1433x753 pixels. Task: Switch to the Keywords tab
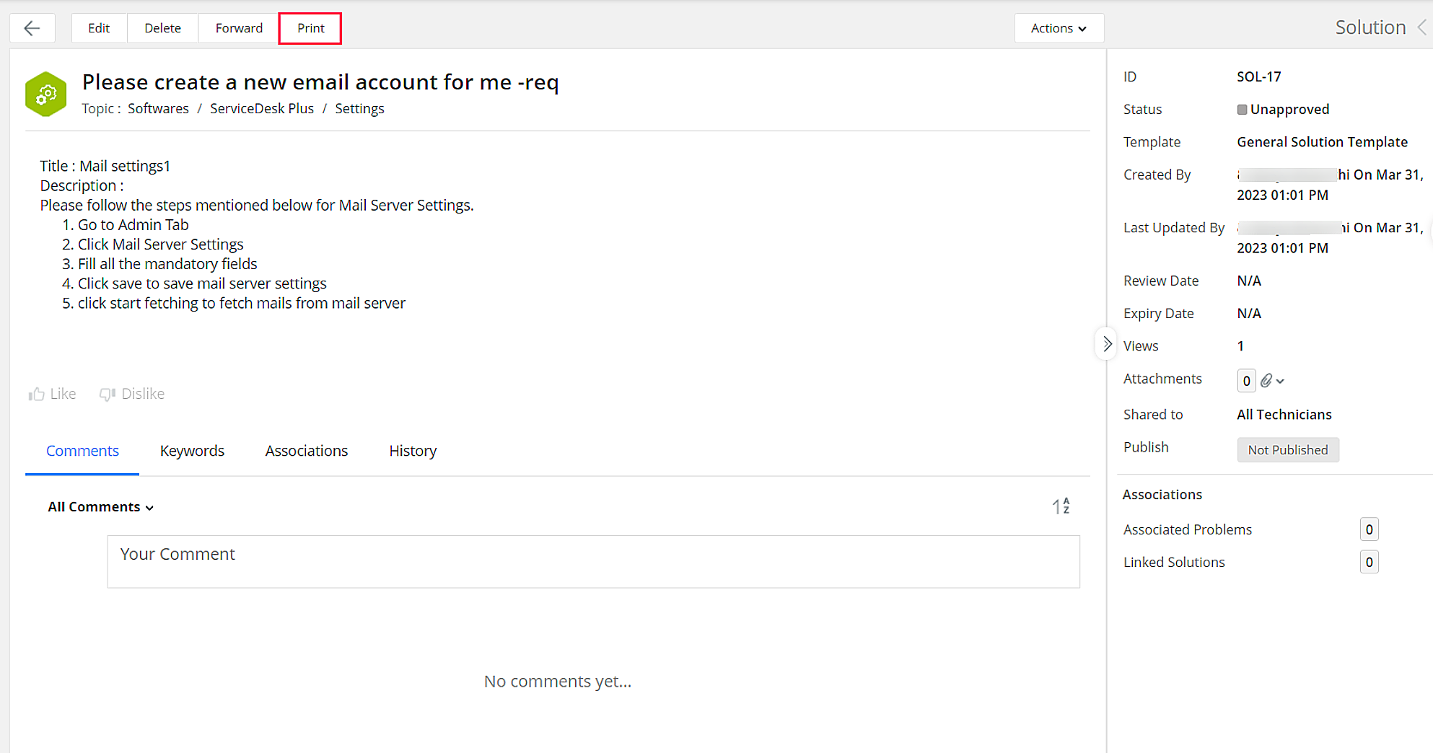pos(192,451)
